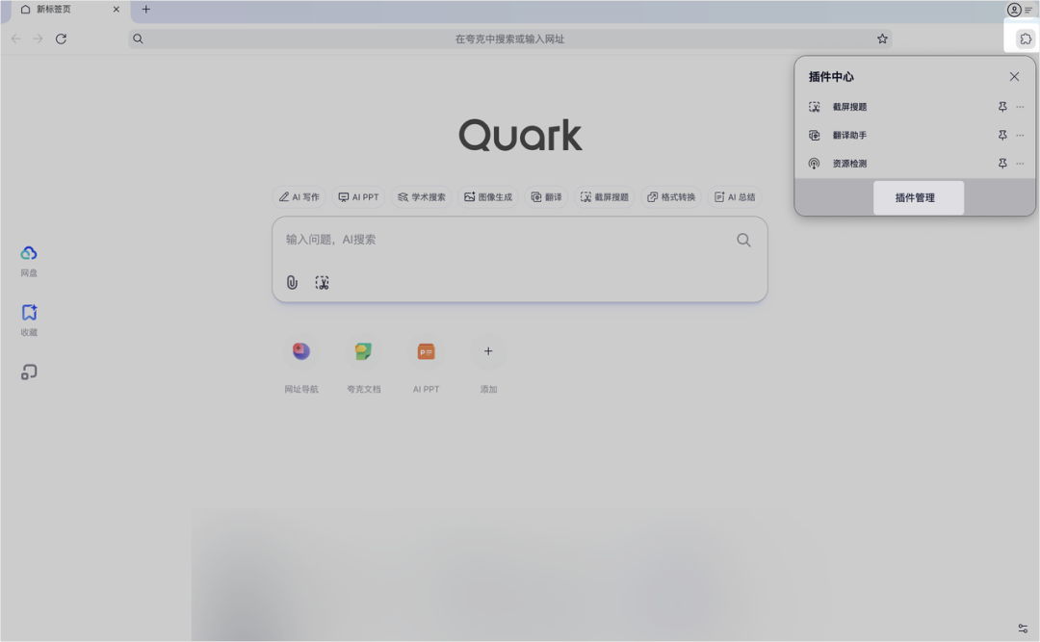Open 网盘 cloud drive in sidebar
This screenshot has width=1040, height=642.
pos(29,261)
